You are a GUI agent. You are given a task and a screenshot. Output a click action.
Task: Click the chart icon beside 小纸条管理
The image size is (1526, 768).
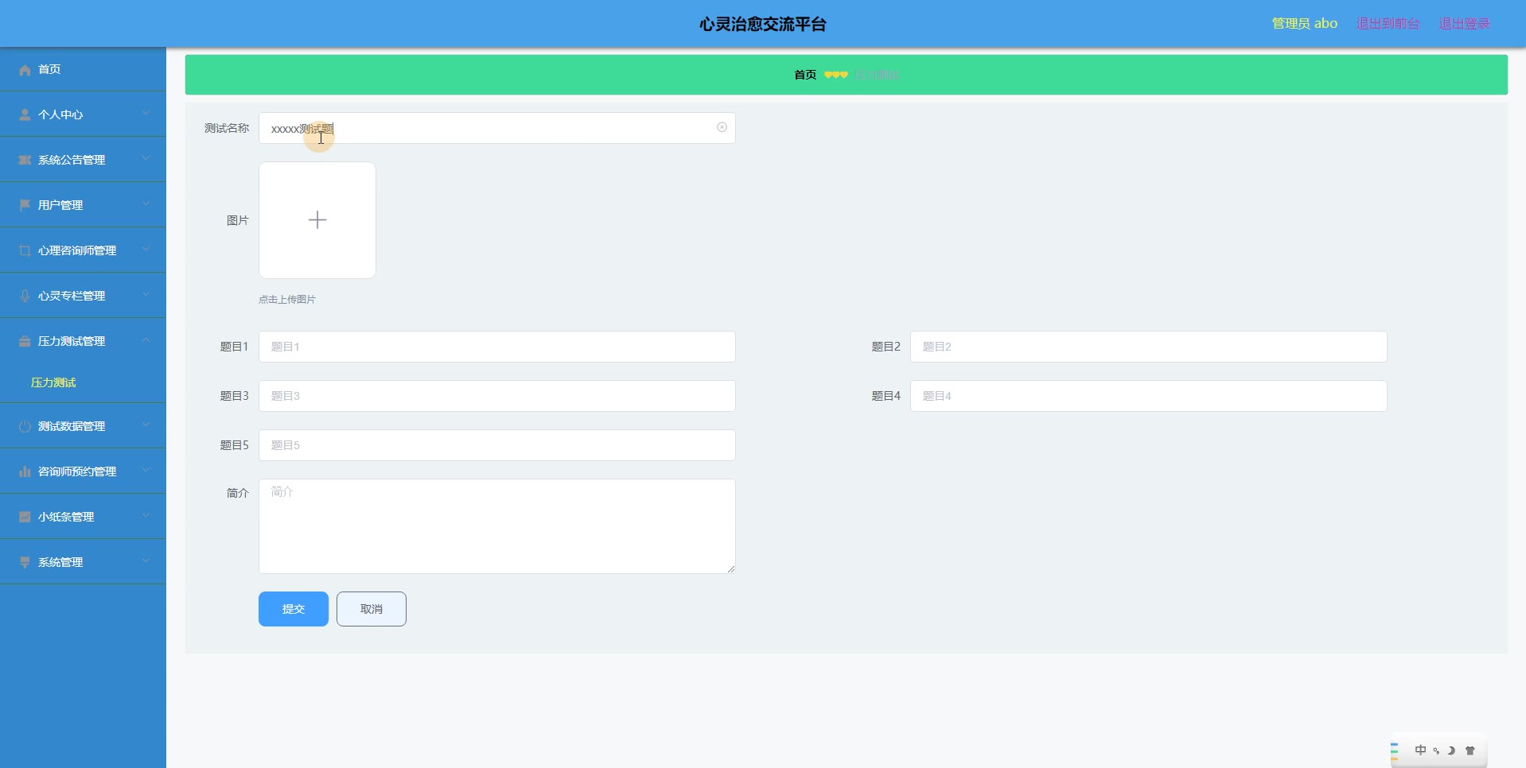coord(25,518)
